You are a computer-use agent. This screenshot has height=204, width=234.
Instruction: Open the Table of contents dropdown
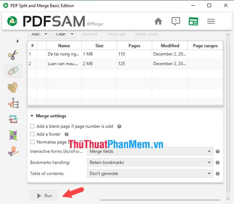[x=150, y=174]
